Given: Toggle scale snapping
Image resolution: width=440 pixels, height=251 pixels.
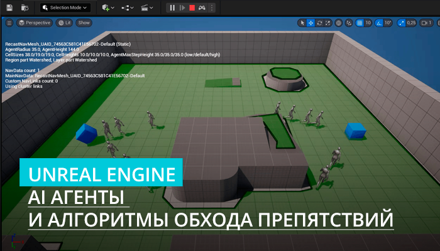Looking at the screenshot, I should pyautogui.click(x=402, y=23).
